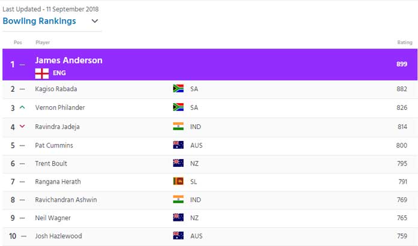Click the India flag next to Ravindra Jadeja
Image resolution: width=418 pixels, height=246 pixels.
point(178,126)
